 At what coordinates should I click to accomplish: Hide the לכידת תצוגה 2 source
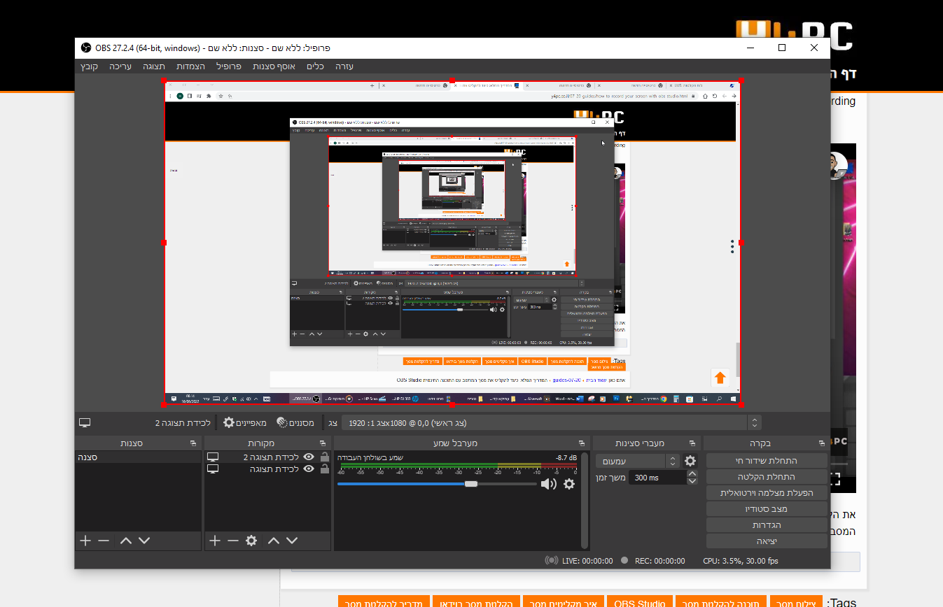click(307, 457)
